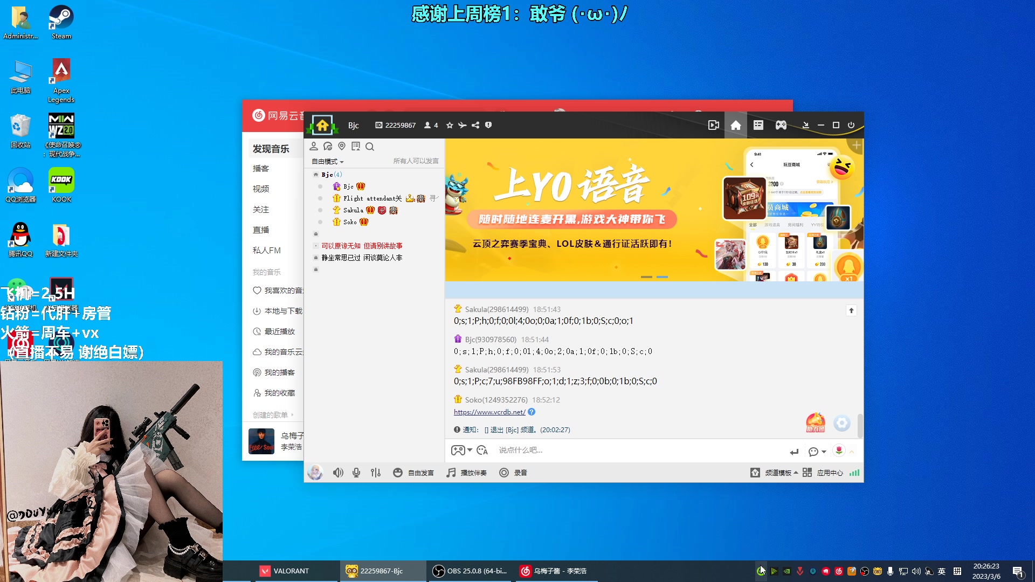Click the mini-mode down arrow icon in YY header
Viewport: 1035px width, 582px height.
click(806, 125)
